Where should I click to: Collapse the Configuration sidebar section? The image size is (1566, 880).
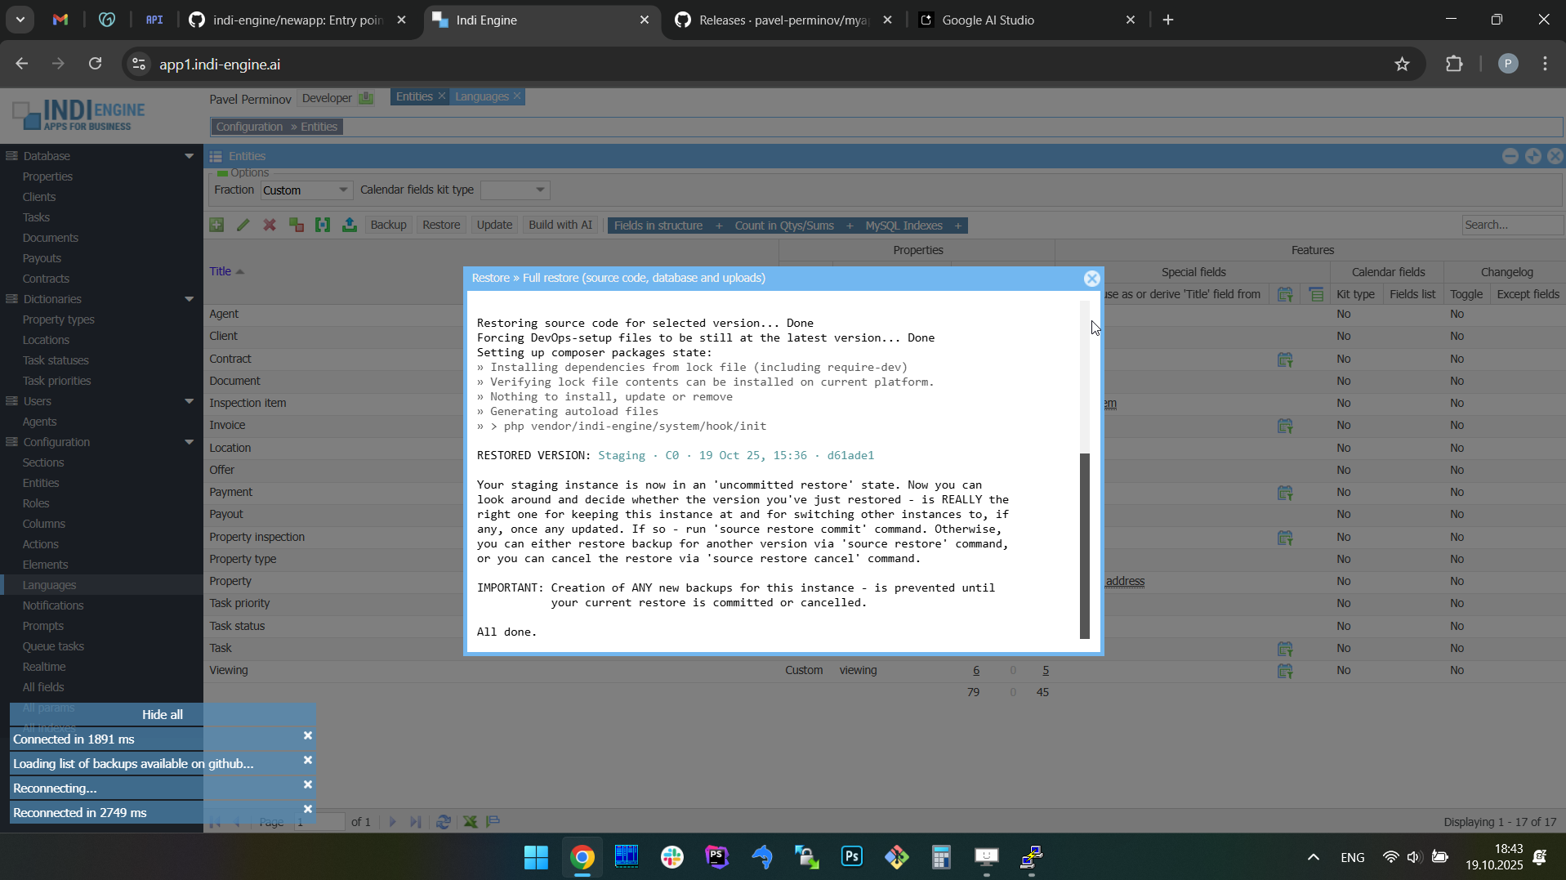point(189,442)
